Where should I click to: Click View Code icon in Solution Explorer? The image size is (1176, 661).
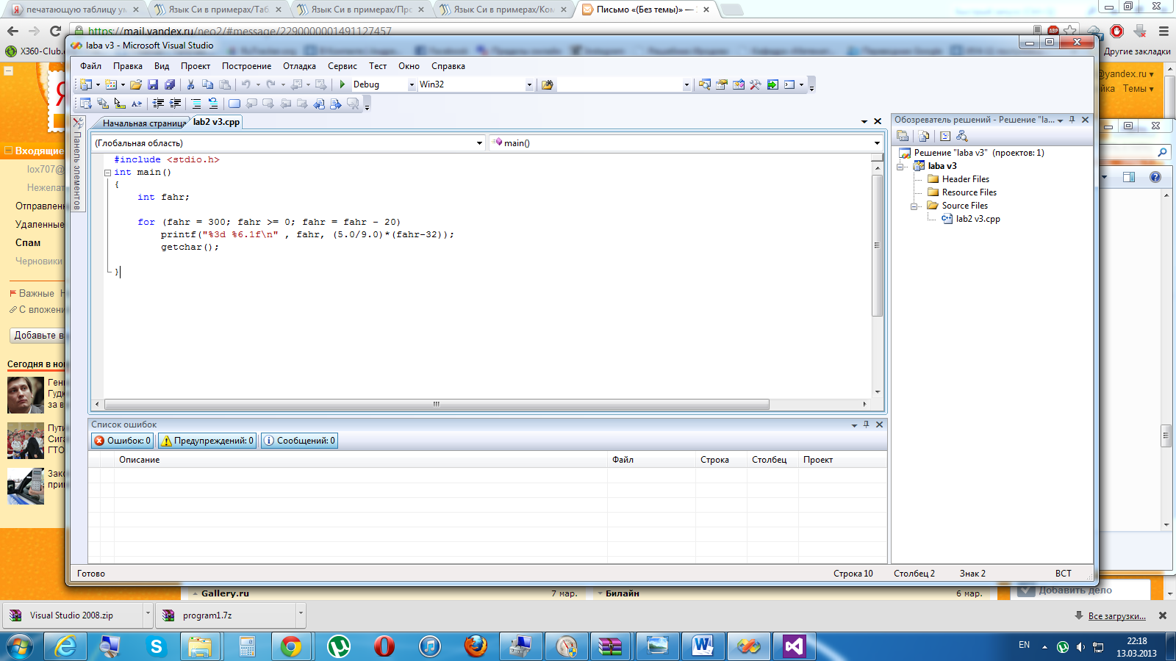[x=945, y=136]
